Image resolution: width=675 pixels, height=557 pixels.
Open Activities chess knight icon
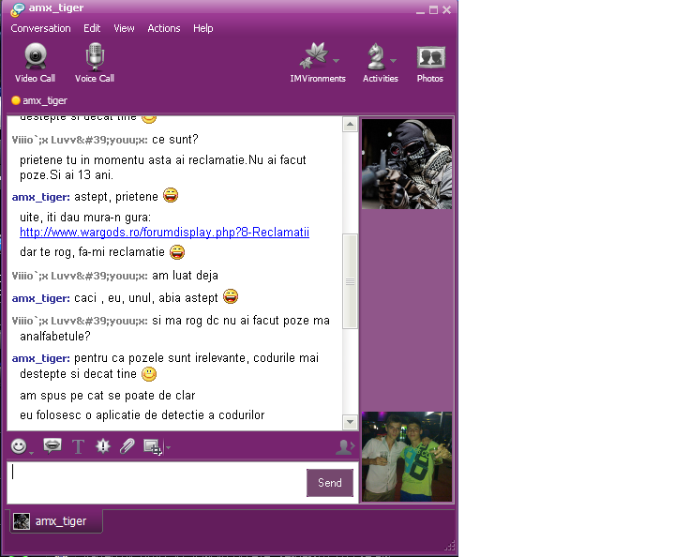tap(376, 56)
